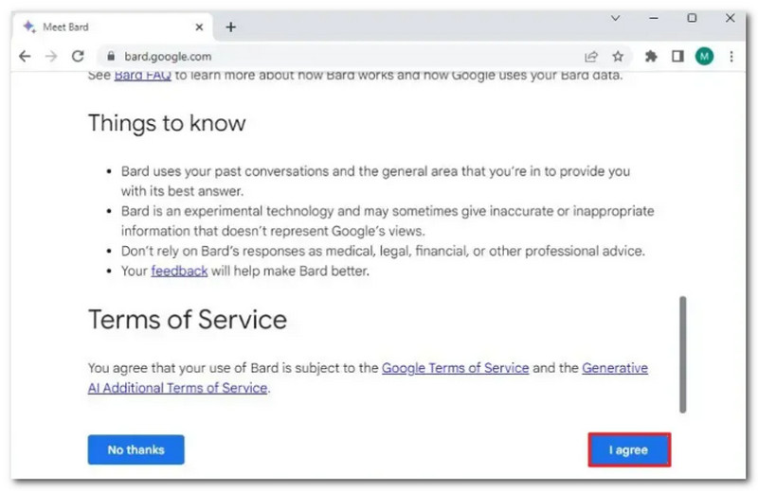Maximize the browser window
This screenshot has height=491, width=758.
pyautogui.click(x=692, y=18)
